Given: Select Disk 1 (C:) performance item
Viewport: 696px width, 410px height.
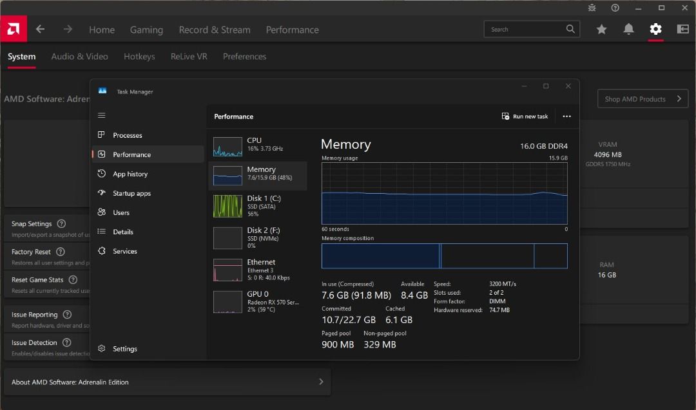Looking at the screenshot, I should coord(257,207).
